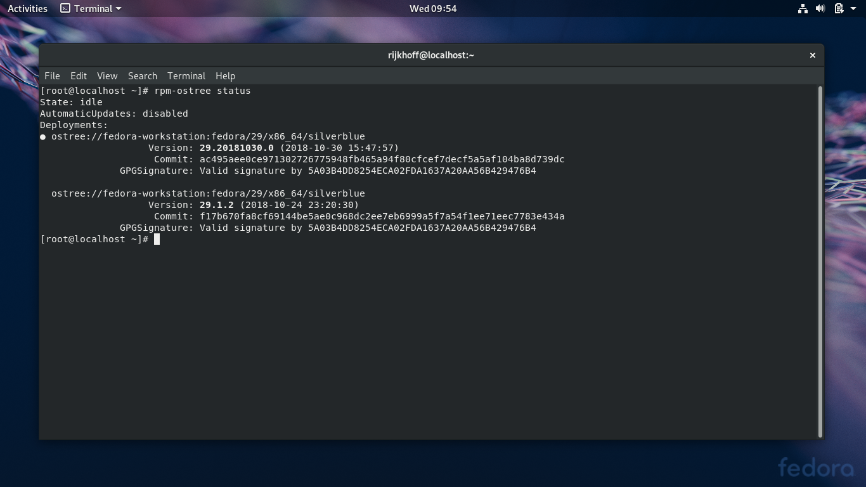Open the network status icon in the top bar
Image resolution: width=866 pixels, height=487 pixels.
pos(803,9)
